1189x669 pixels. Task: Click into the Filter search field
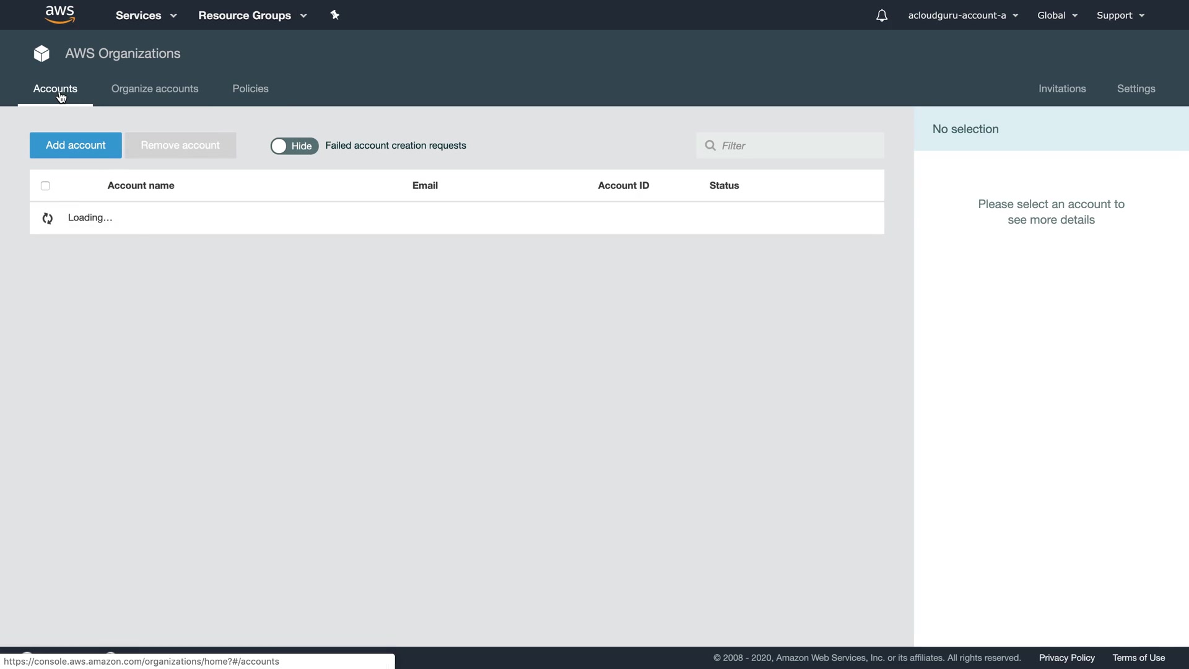pos(799,146)
